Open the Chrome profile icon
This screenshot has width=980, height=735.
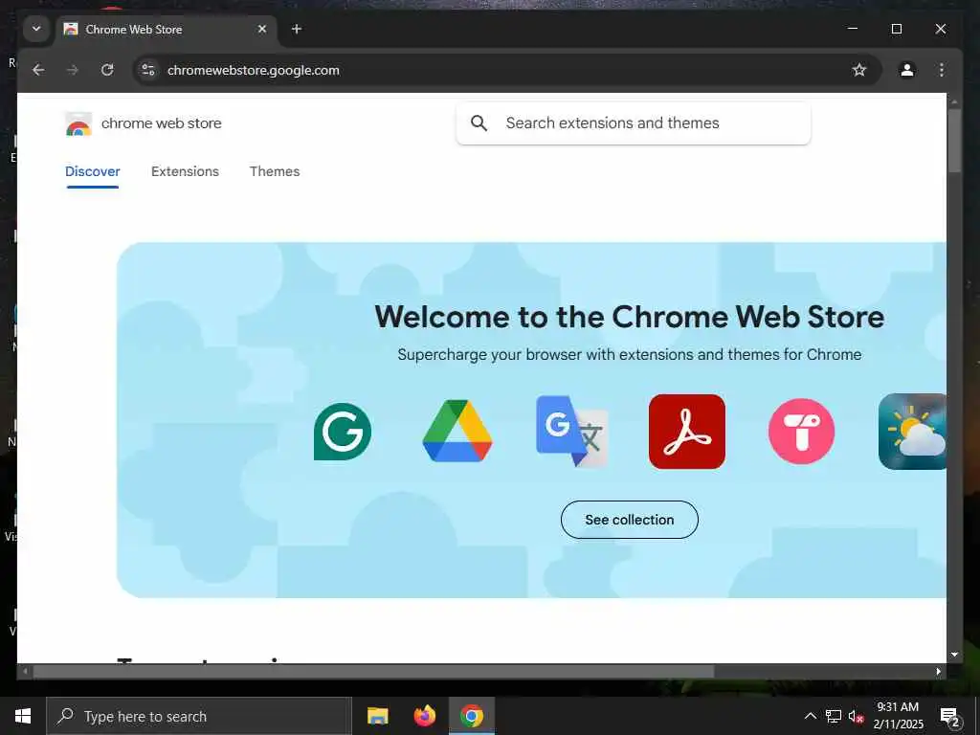point(907,70)
